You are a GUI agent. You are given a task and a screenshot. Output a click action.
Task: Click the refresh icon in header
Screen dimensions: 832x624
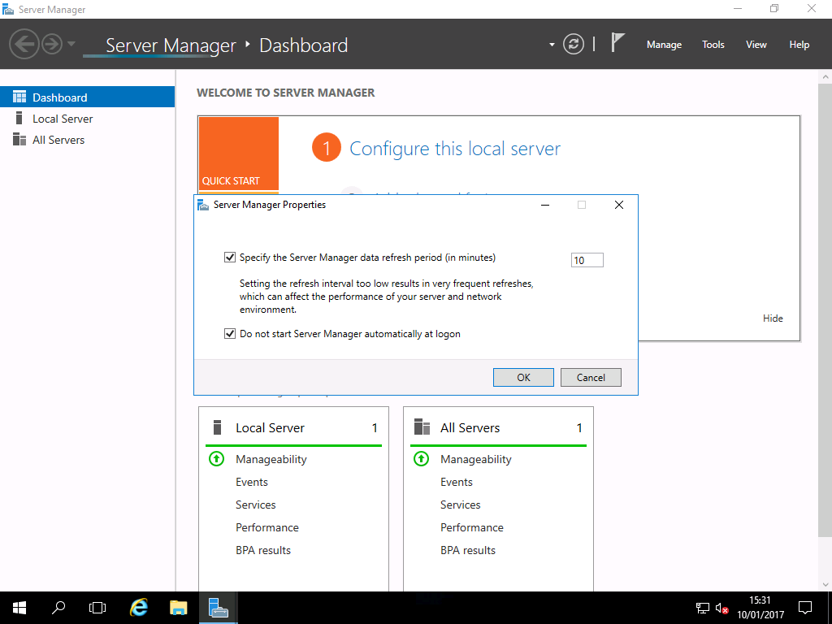coord(573,44)
